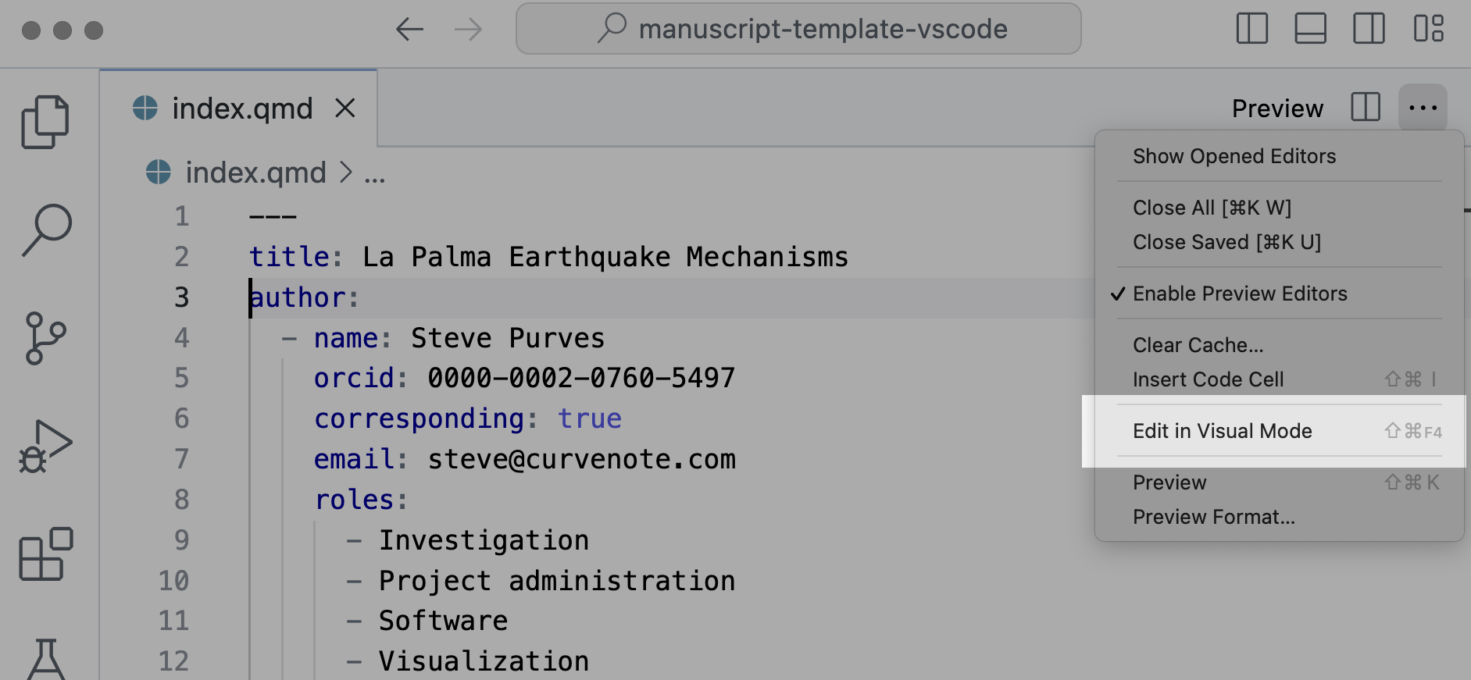Open the editor more actions menu
This screenshot has width=1471, height=680.
pyautogui.click(x=1423, y=108)
